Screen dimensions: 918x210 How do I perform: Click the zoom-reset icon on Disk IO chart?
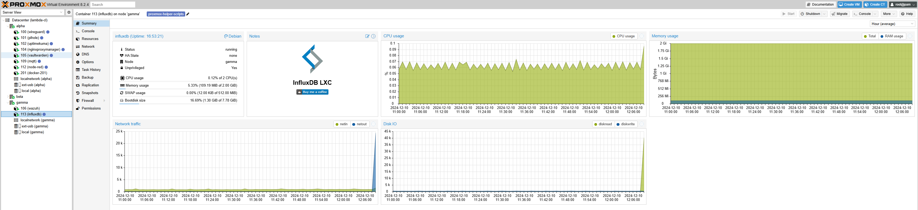[641, 124]
